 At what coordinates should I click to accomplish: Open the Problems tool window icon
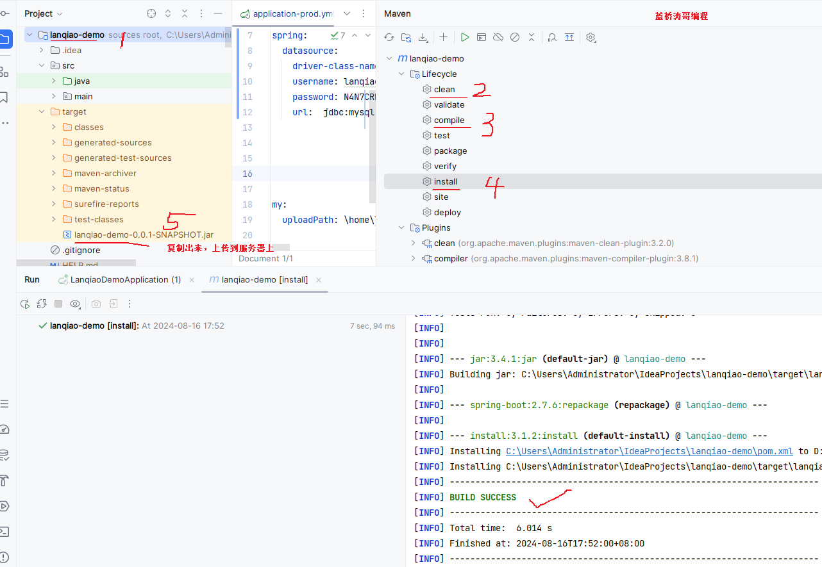click(x=4, y=557)
